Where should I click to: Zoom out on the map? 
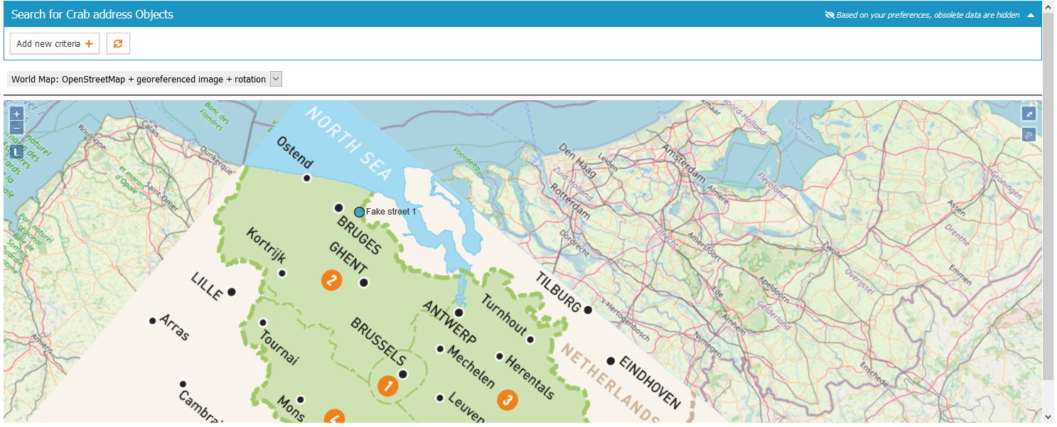pyautogui.click(x=17, y=128)
